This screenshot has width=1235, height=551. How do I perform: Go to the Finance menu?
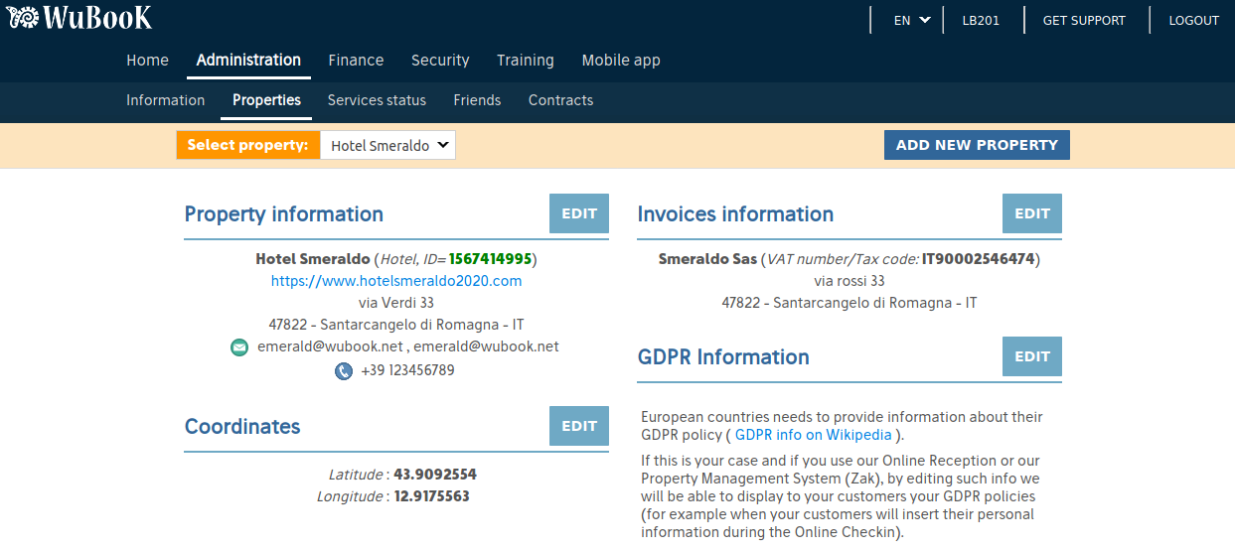tap(356, 61)
